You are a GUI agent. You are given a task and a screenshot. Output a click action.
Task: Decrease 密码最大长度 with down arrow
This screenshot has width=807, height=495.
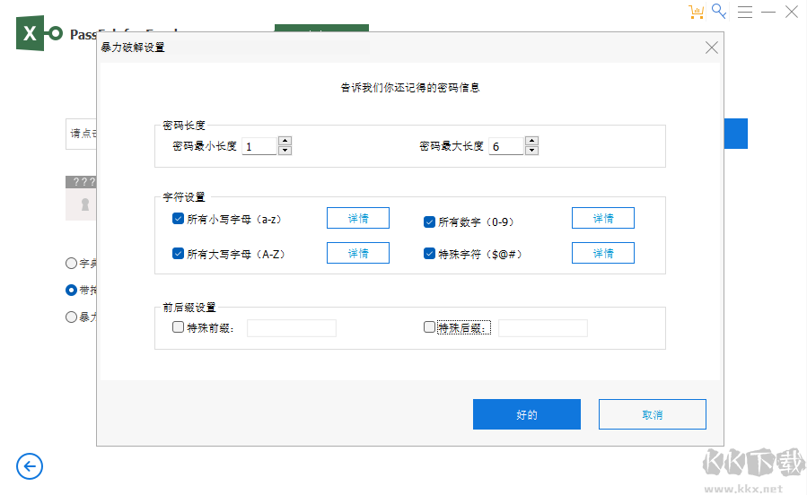[x=531, y=151]
